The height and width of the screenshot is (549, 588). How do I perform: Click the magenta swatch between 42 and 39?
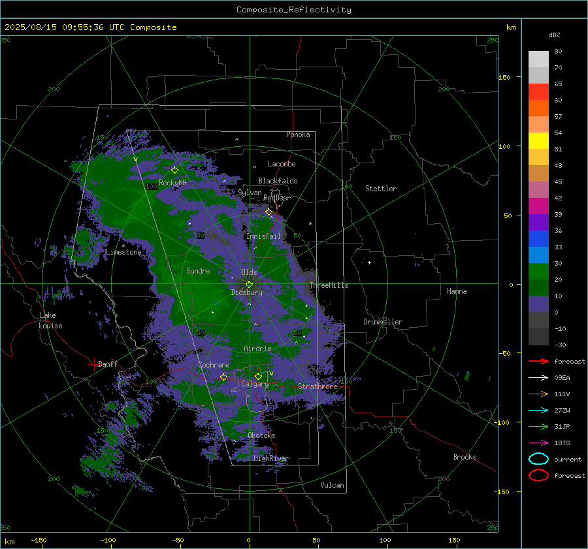(x=538, y=206)
